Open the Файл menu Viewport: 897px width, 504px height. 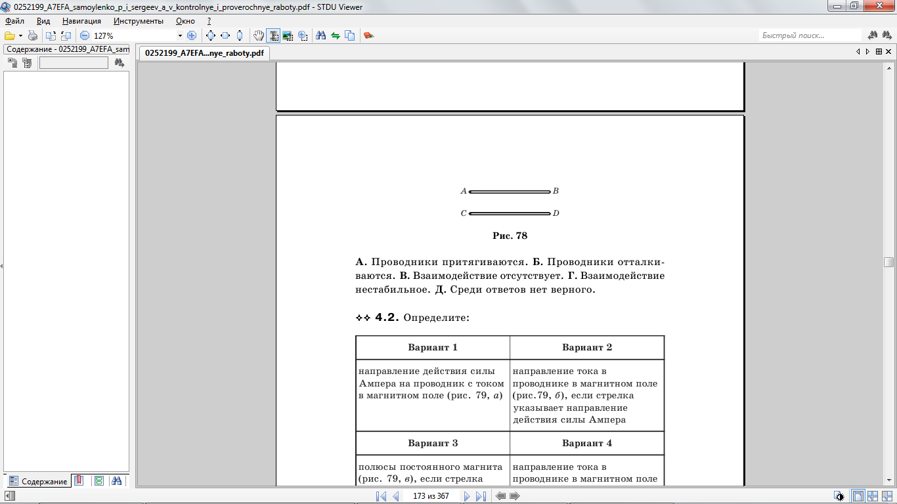[x=14, y=21]
